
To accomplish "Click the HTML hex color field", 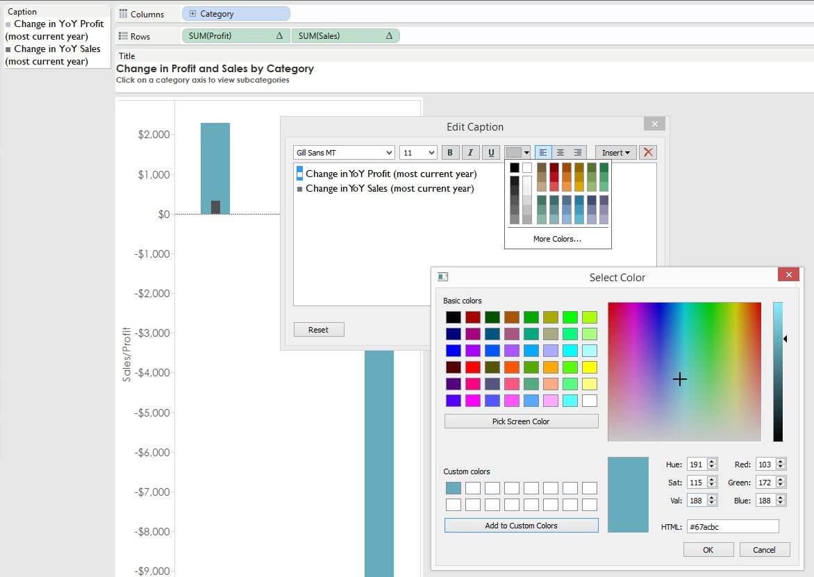I will click(732, 527).
